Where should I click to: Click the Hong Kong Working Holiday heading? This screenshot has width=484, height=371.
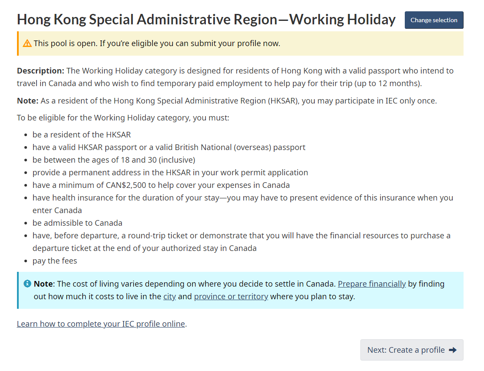(x=206, y=20)
